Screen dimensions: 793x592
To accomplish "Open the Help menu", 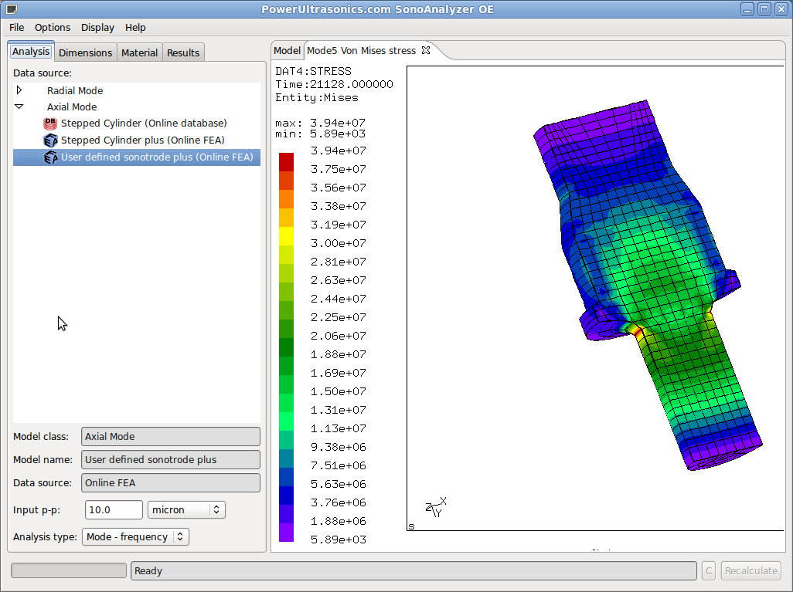I will (135, 27).
